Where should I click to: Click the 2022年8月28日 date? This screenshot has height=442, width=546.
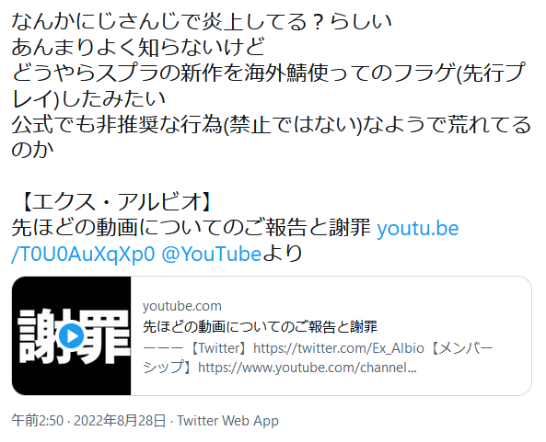click(x=120, y=421)
